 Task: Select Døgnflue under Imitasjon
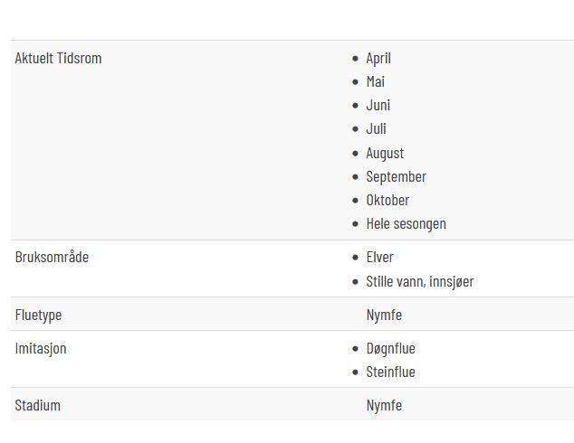click(x=390, y=349)
